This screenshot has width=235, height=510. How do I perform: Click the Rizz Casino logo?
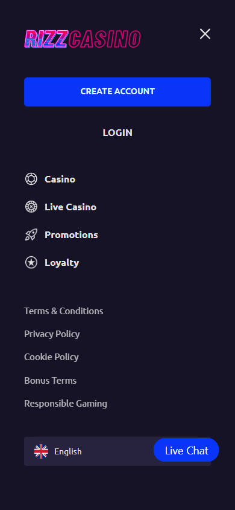pyautogui.click(x=83, y=39)
